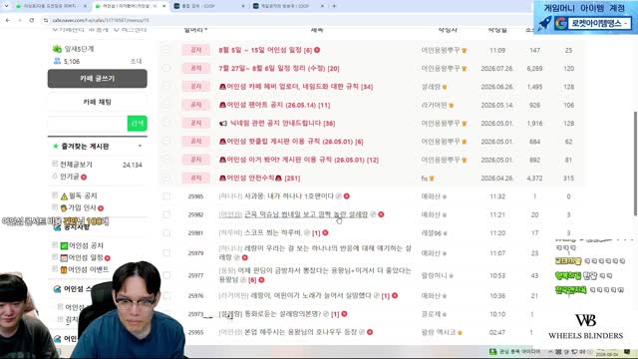Click rocket icon in 로켓아이템 banner
Image resolution: width=638 pixels, height=359 pixels.
545,23
